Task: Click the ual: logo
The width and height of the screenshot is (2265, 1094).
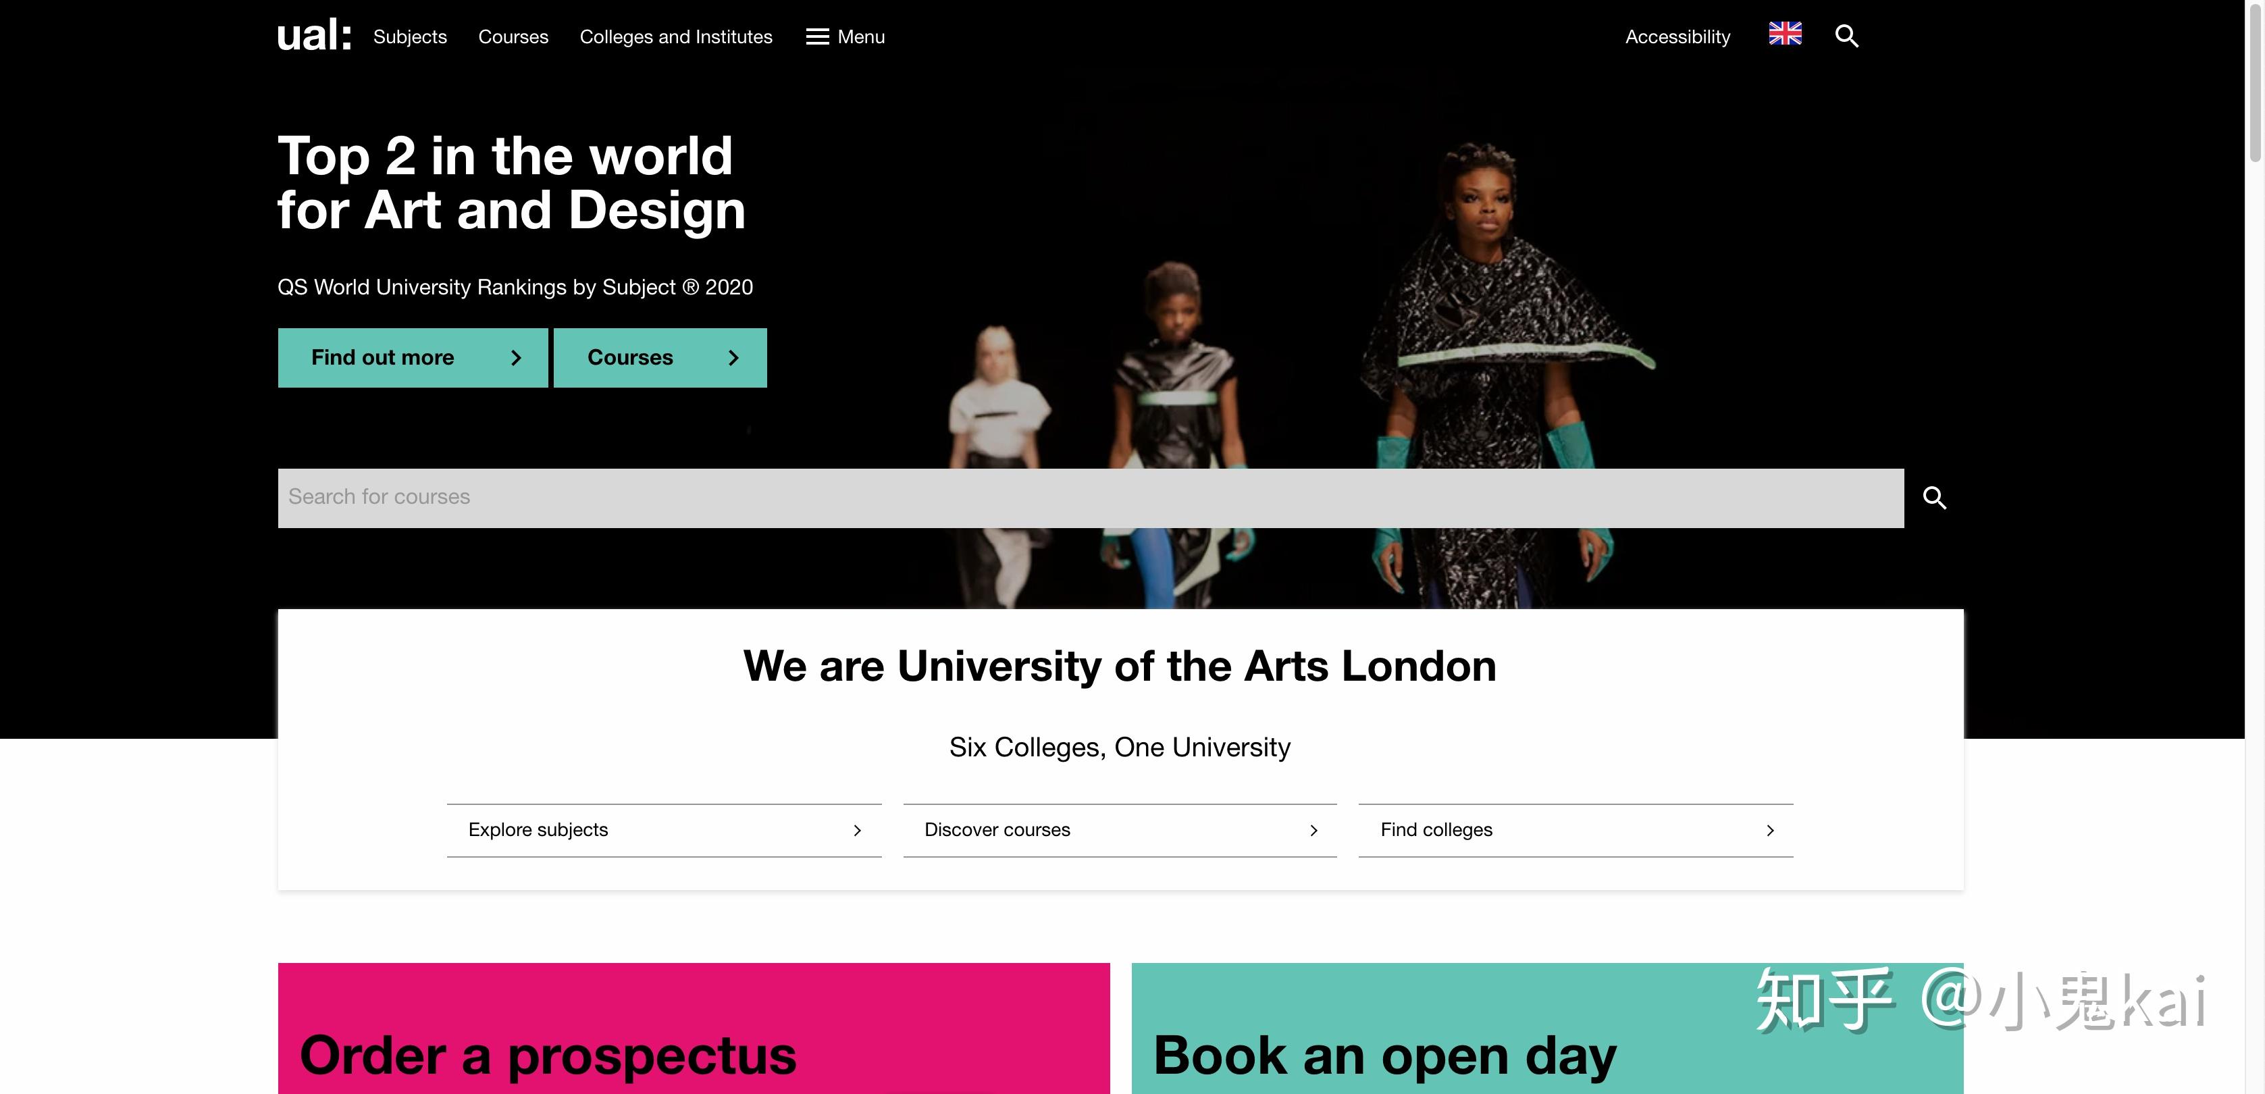Action: tap(314, 36)
